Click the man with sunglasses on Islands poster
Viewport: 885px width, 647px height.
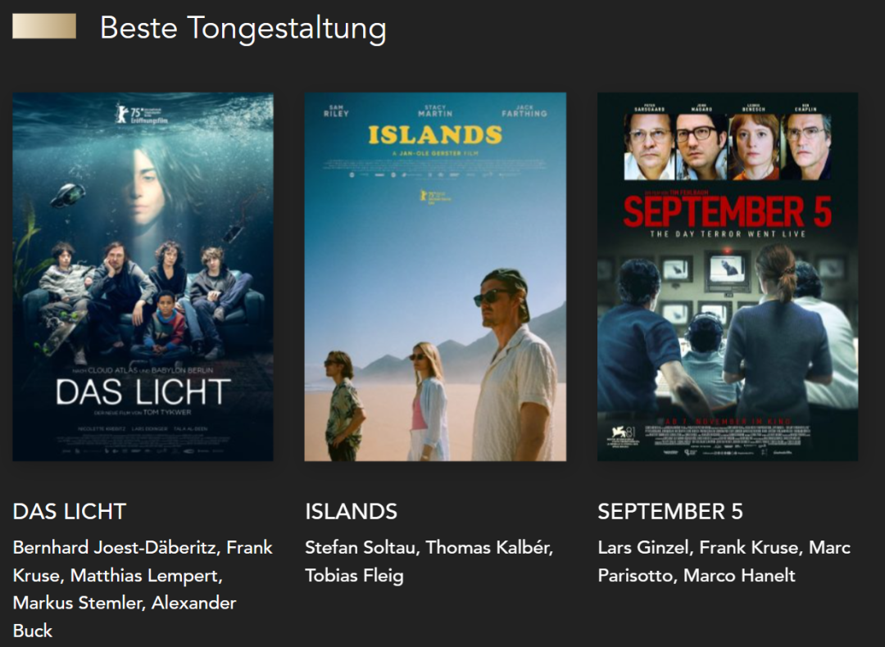(x=514, y=364)
